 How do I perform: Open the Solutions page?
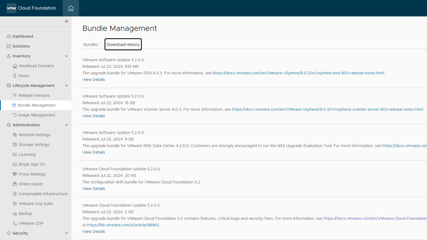point(21,46)
